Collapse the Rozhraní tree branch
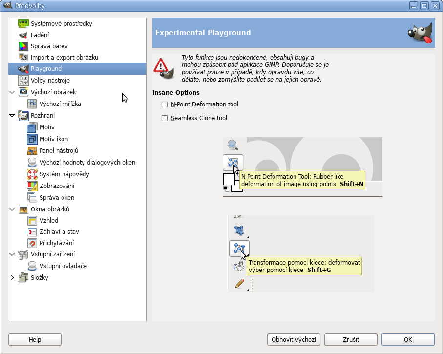The image size is (443, 354). [12, 116]
